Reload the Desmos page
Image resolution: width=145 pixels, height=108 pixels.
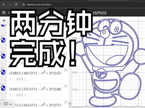click(16, 4)
